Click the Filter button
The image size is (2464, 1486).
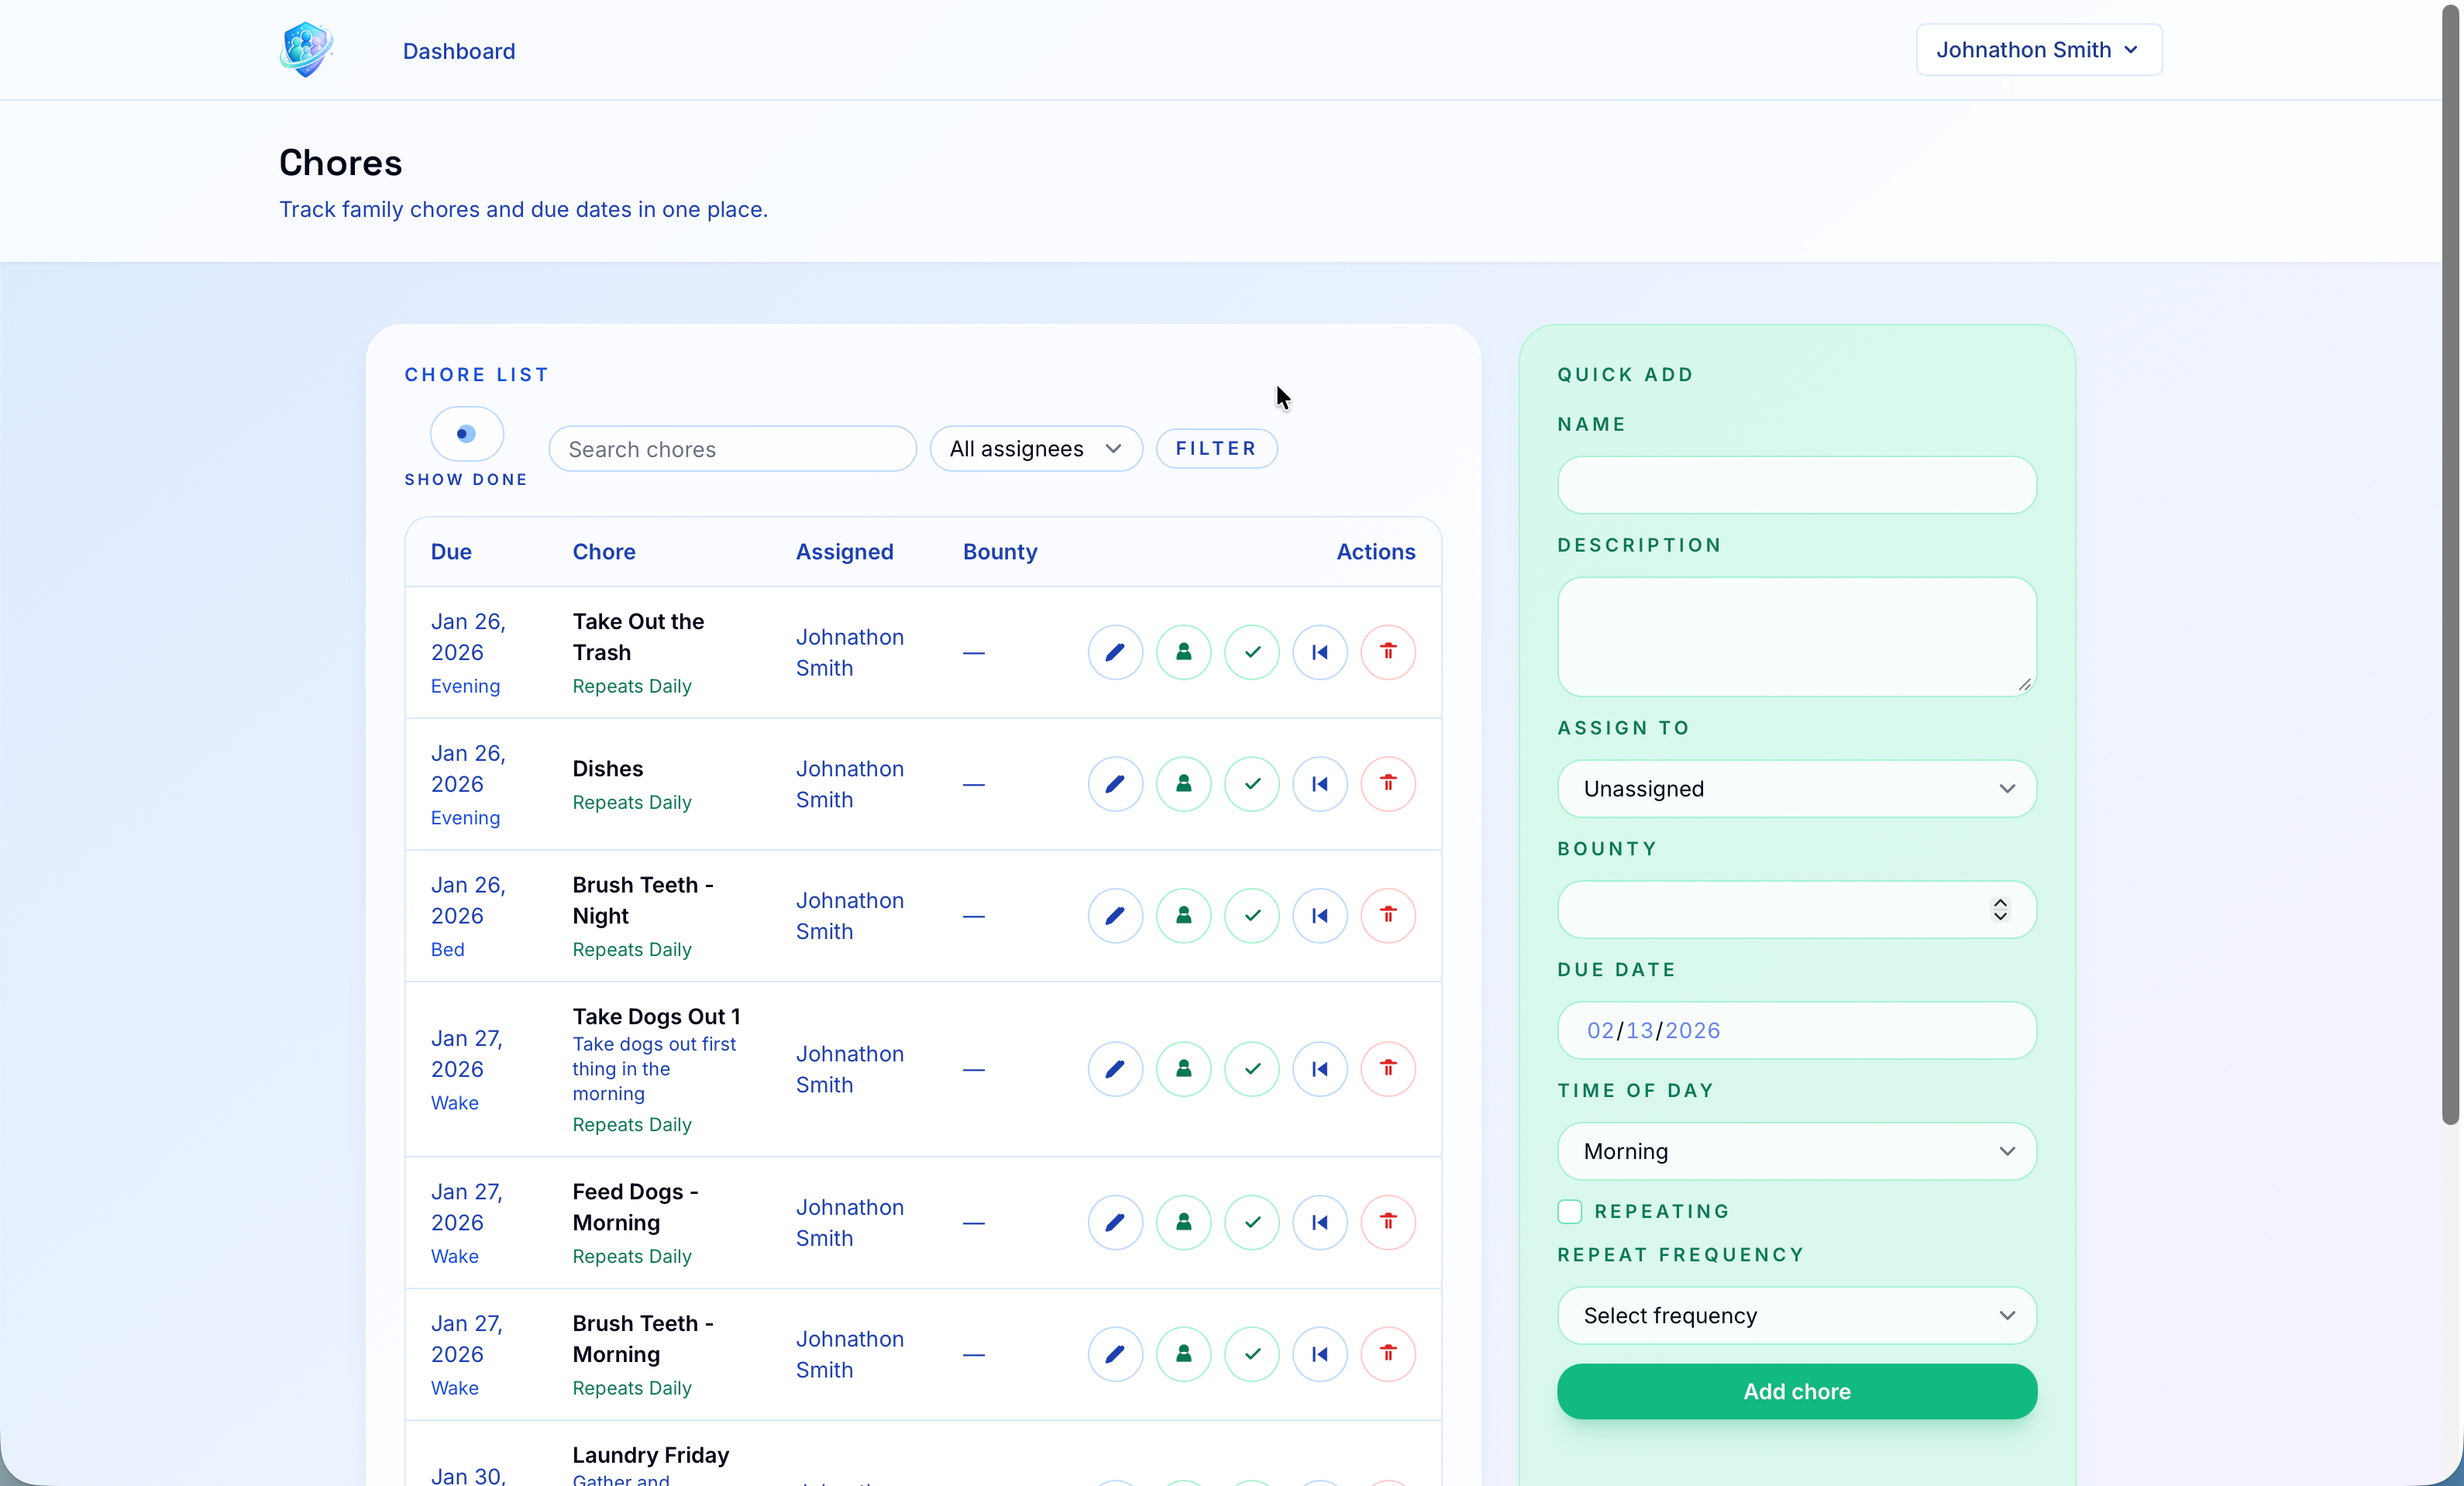pos(1216,449)
